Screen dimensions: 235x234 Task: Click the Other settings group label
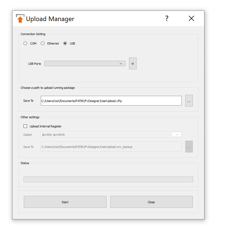pyautogui.click(x=30, y=117)
